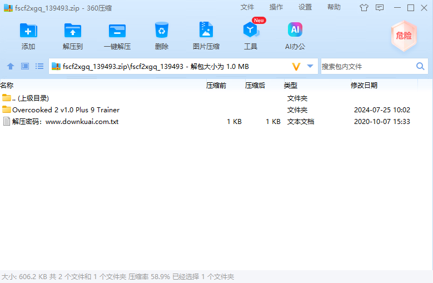Image resolution: width=433 pixels, height=283 pixels.
Task: Click the 360压缩 app icon in title bar
Action: (8, 8)
